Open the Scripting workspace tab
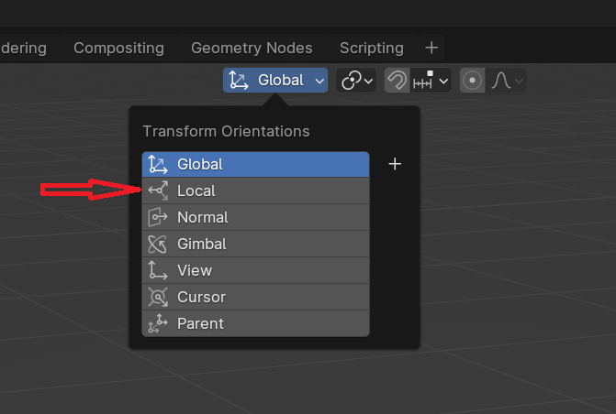This screenshot has height=414, width=616. coord(372,48)
